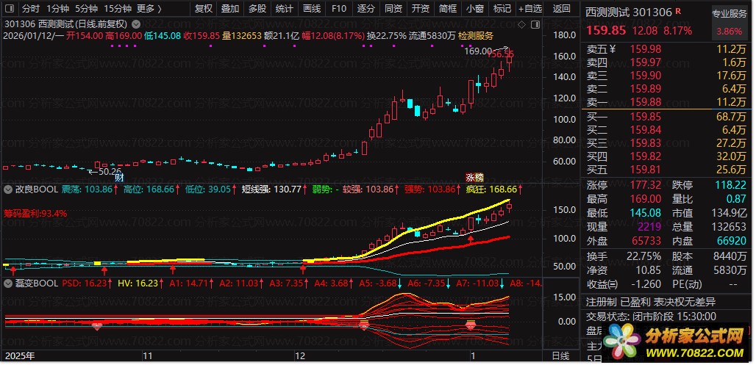Switch to the 1分钟 chart
This screenshot has width=756, height=365.
[58, 8]
